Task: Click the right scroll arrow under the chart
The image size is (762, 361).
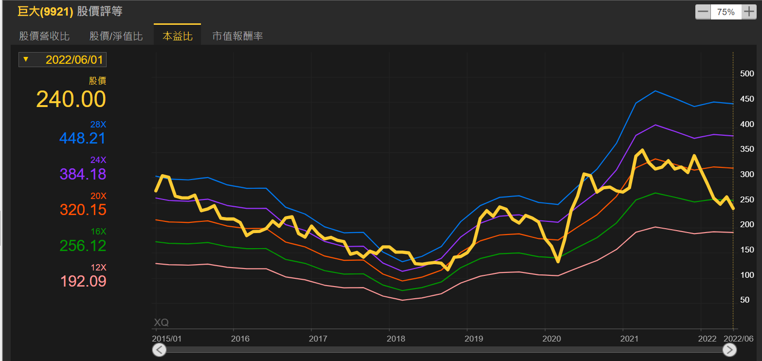Action: click(729, 350)
